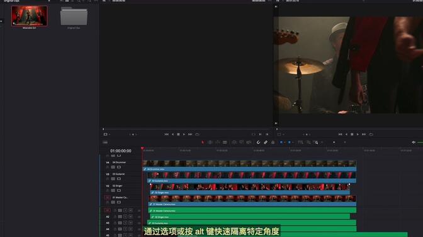
Task: Open the Timeline View Options menu
Action: (x=105, y=142)
